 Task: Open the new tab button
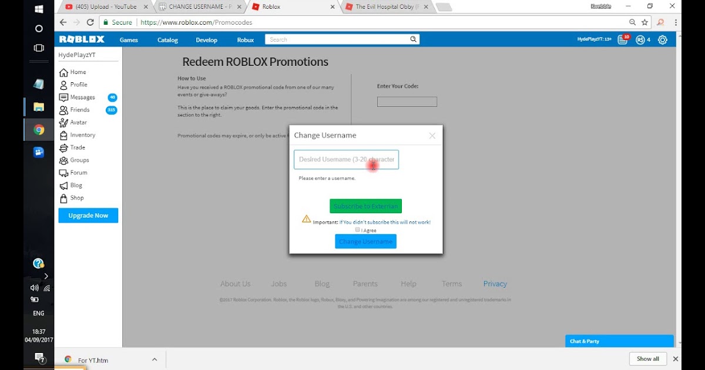[x=444, y=7]
